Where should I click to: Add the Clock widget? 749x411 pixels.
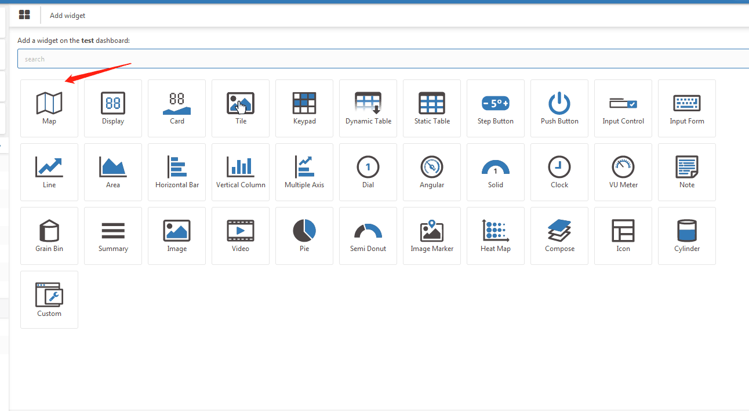(x=559, y=172)
